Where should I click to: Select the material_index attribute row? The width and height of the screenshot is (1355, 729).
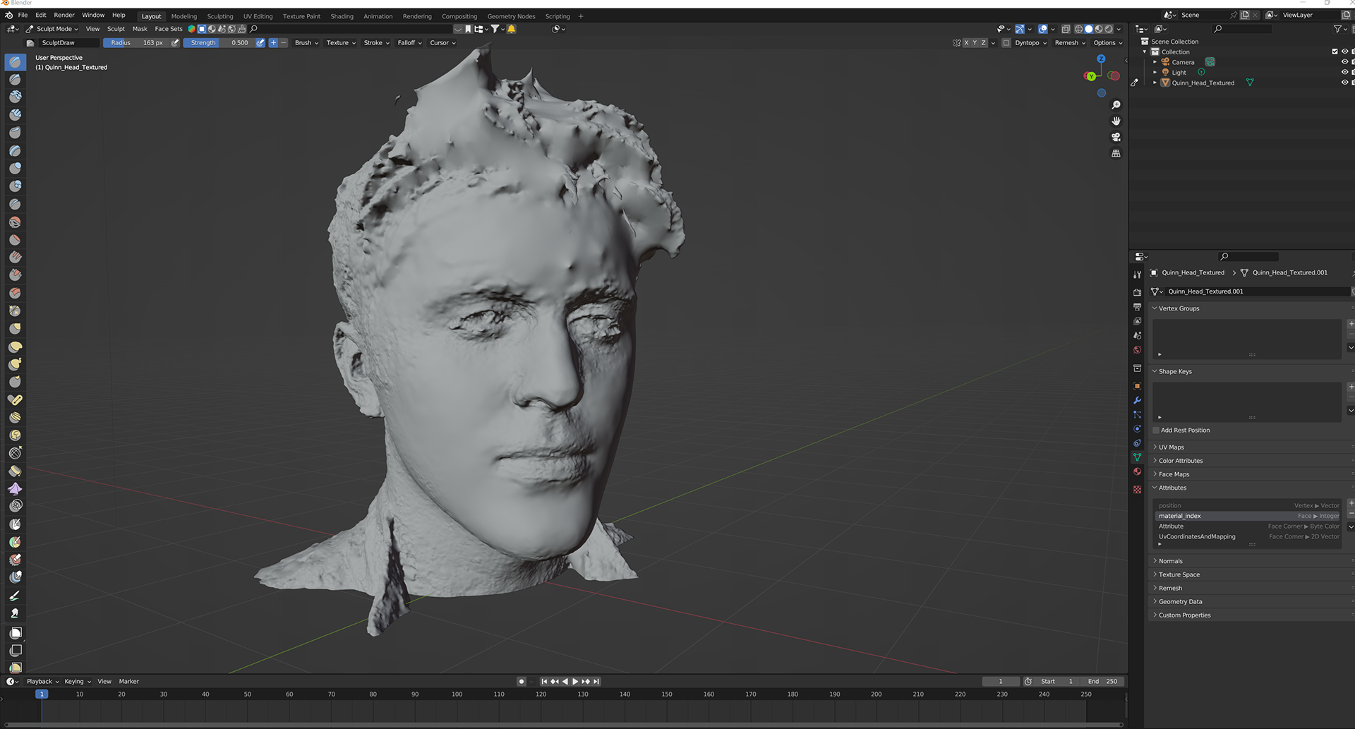(x=1248, y=516)
